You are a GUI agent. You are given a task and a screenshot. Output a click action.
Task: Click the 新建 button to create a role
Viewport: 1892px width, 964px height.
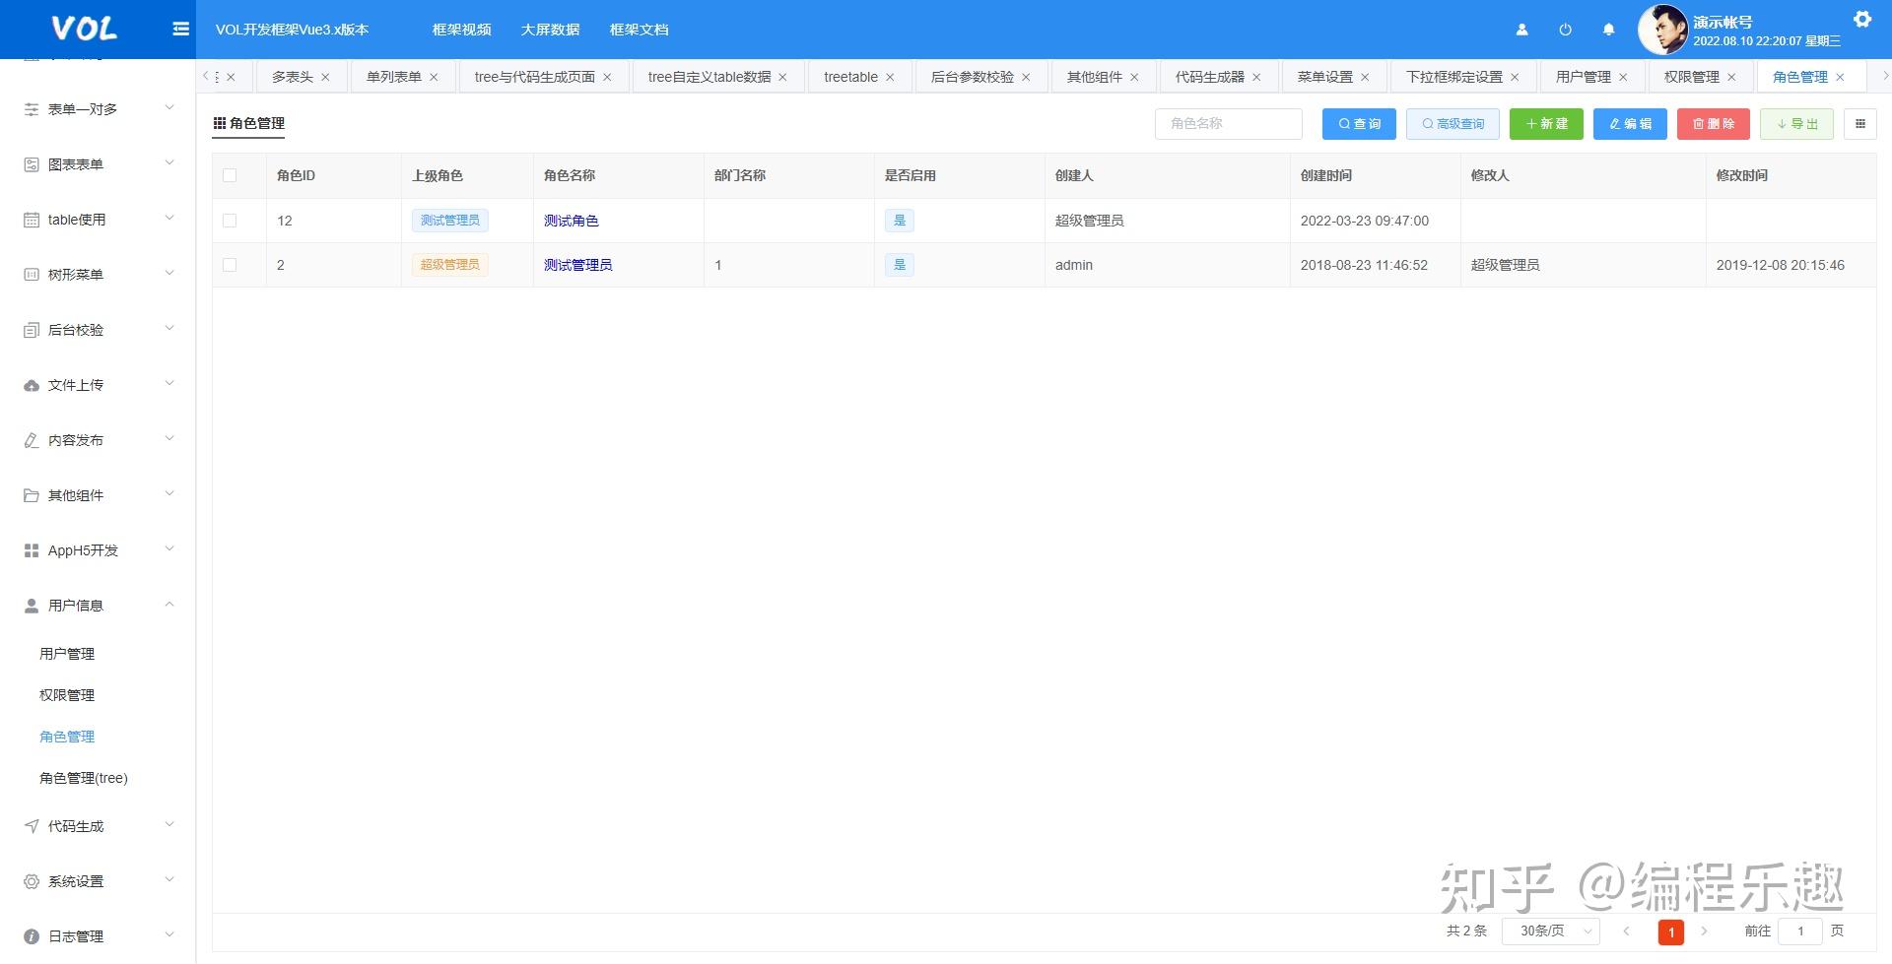tap(1546, 124)
